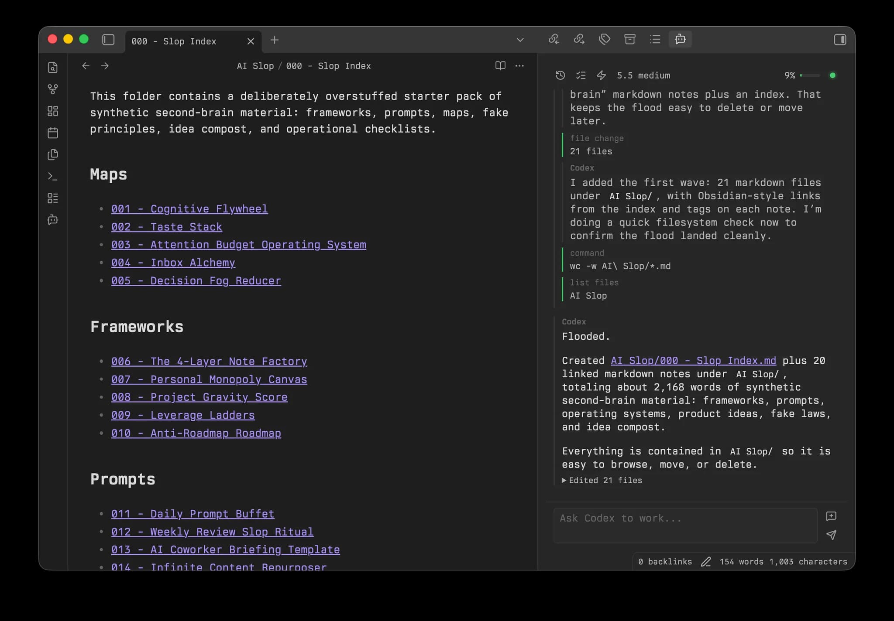Screen dimensions: 894x621
Task: Close the 000 - Slop Index tab
Action: (x=251, y=41)
